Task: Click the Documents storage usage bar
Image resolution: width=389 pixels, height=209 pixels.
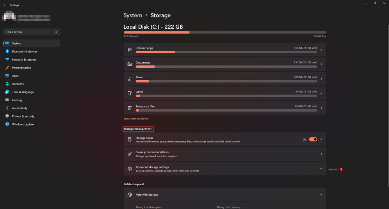Action: pos(226,67)
